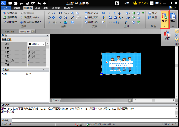Toggle ortho mode in status bar
Image resolution: width=179 pixels, height=127 pixels.
pos(84,124)
